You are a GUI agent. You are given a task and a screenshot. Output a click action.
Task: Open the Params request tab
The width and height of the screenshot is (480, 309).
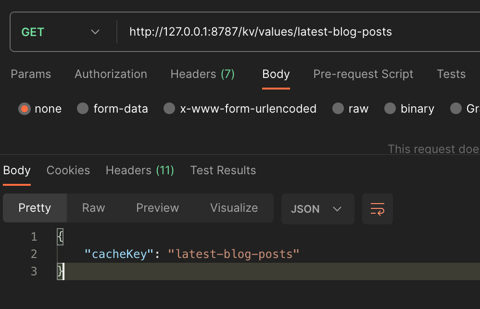(31, 74)
